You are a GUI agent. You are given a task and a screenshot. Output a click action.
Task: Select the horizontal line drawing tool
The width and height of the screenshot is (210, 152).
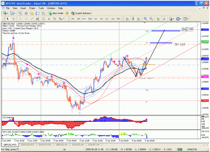[x=26, y=19]
